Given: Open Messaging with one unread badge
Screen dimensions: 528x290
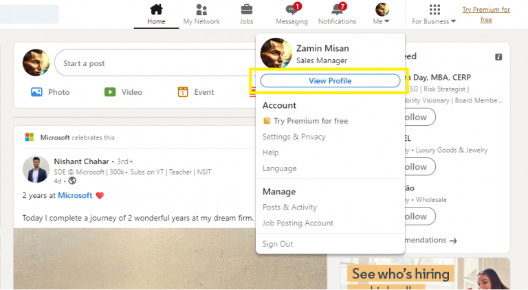Looking at the screenshot, I should coord(292,10).
